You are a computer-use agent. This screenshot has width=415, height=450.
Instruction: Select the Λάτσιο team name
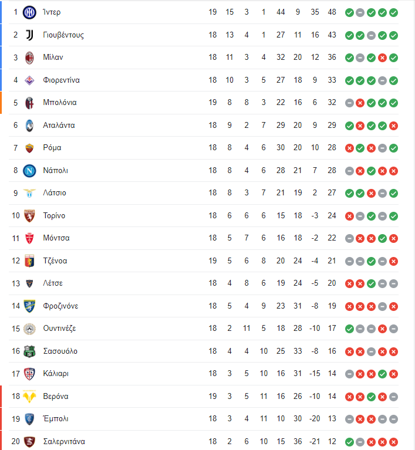pyautogui.click(x=55, y=193)
